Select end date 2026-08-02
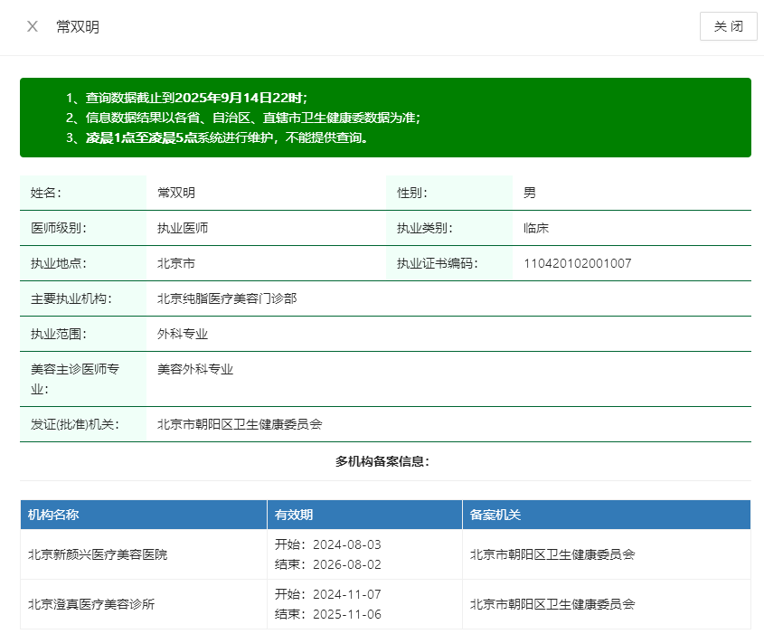 click(x=347, y=564)
